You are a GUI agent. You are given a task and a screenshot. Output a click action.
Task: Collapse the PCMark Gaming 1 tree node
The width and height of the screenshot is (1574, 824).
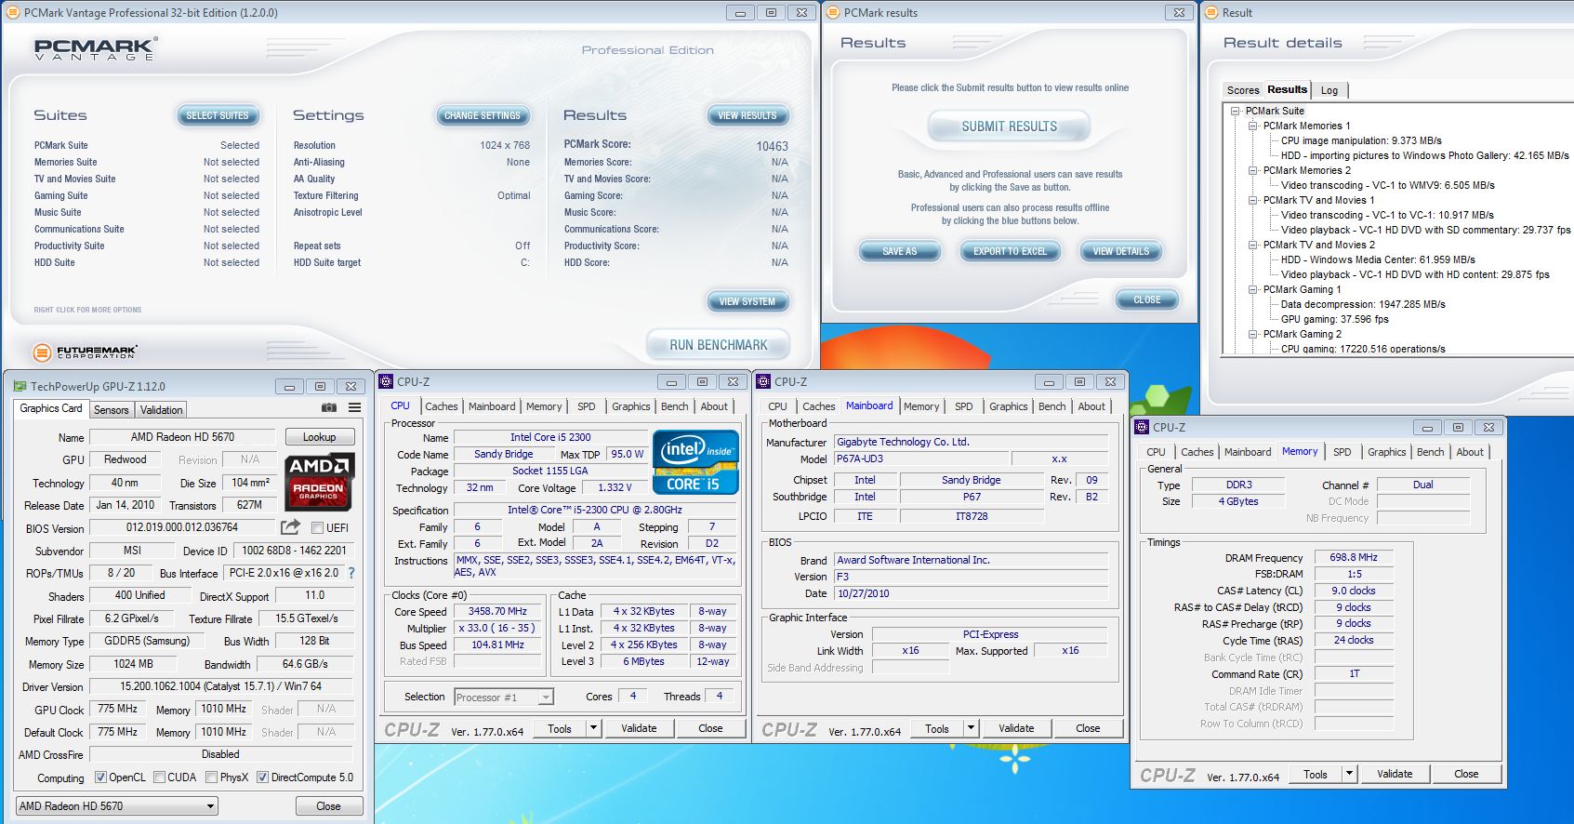pyautogui.click(x=1253, y=289)
